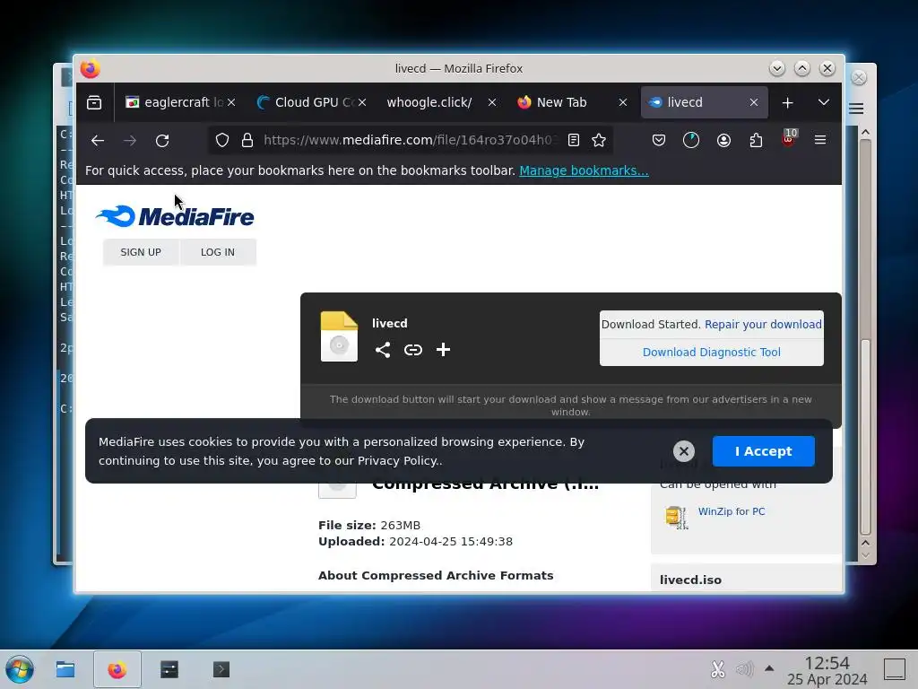Share the livecd file
Screen dimensions: 918x689
tap(383, 350)
